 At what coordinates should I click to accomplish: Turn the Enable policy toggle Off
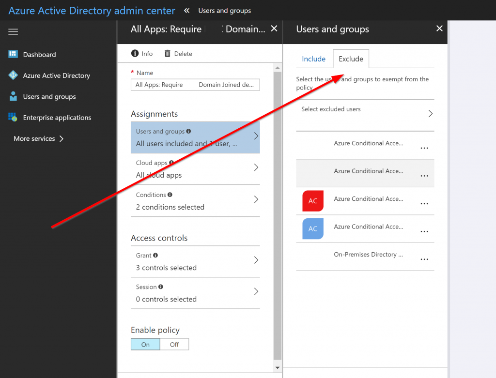coord(174,344)
